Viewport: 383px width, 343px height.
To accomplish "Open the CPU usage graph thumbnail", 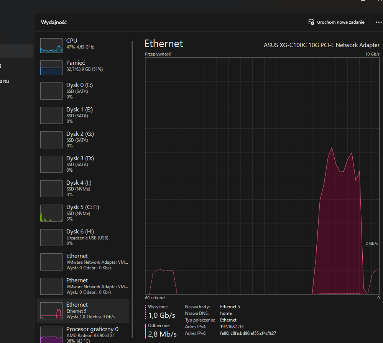I will (51, 45).
